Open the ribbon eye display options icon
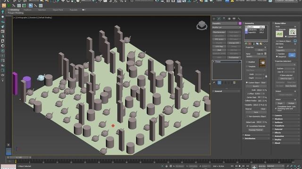The image size is (302, 169). pyautogui.click(x=83, y=10)
